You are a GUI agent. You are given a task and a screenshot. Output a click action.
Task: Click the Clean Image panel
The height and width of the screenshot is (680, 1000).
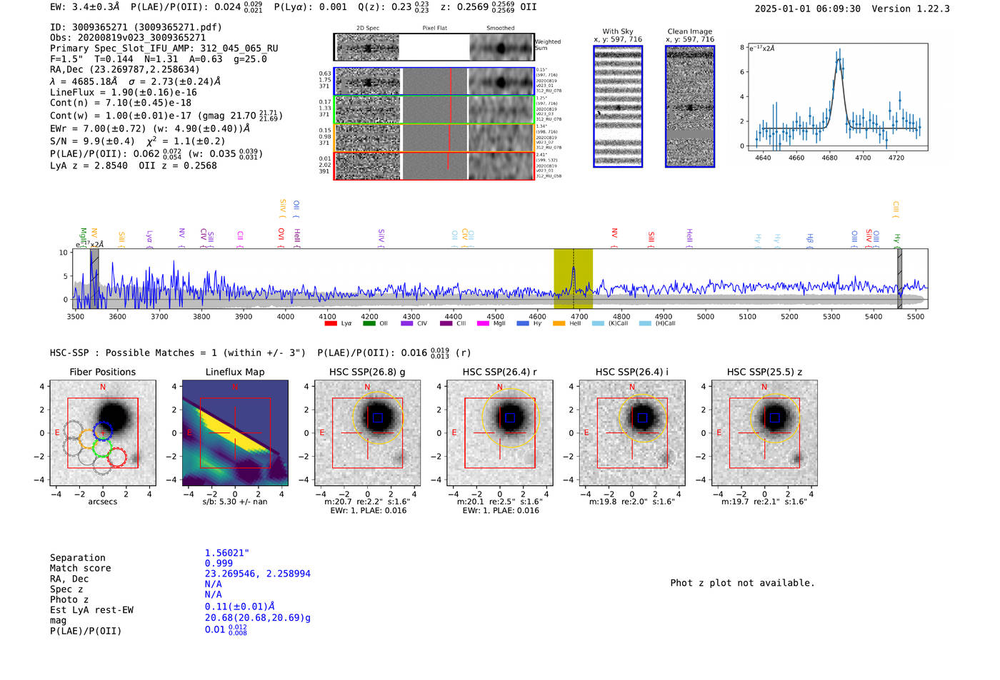690,106
